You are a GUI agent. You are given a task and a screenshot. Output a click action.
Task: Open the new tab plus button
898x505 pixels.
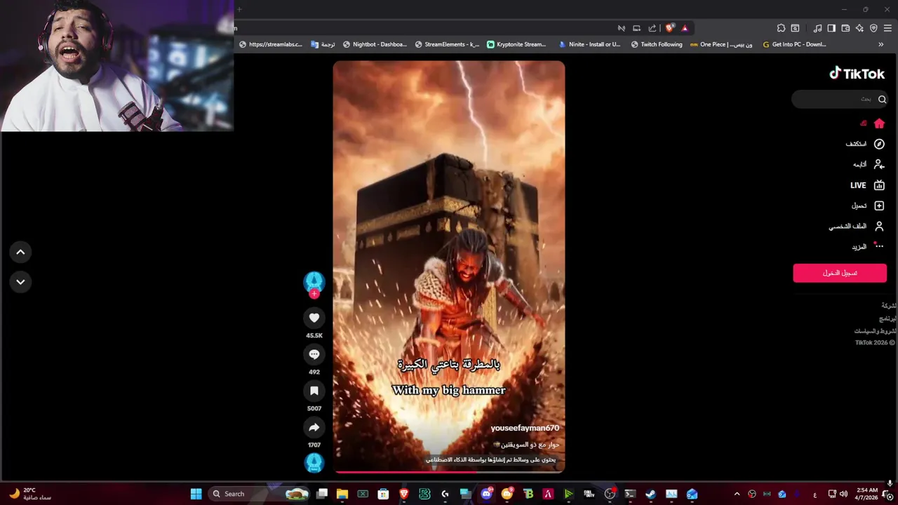click(x=239, y=9)
